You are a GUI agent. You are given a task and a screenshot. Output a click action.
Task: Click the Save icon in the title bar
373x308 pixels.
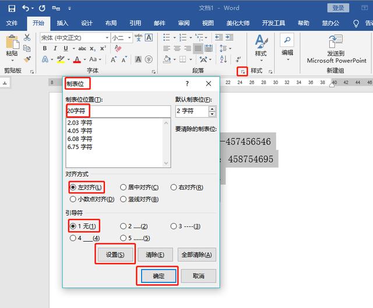coord(12,8)
